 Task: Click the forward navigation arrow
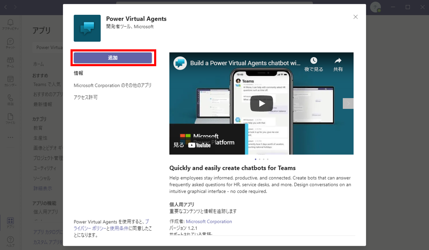click(x=15, y=7)
